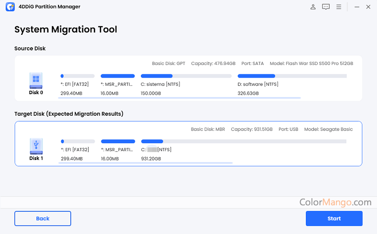
Task: Open the user account icon
Action: point(313,7)
